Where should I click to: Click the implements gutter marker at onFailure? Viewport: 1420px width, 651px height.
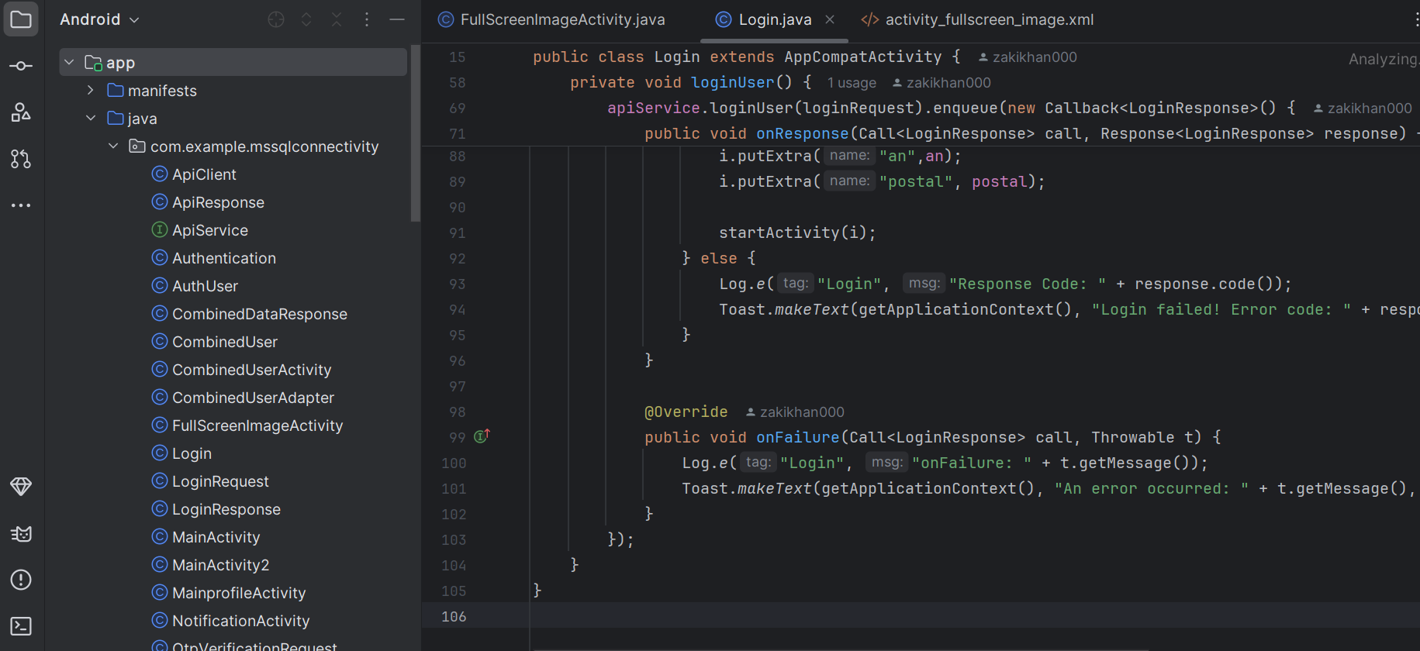[482, 436]
